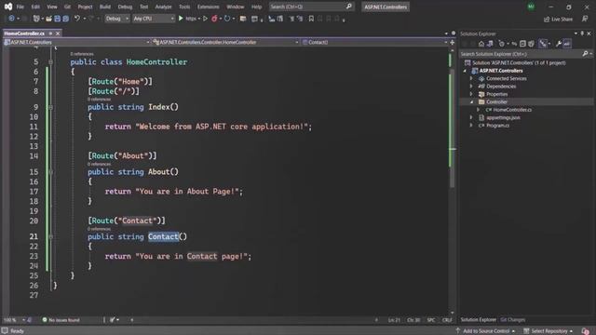
Task: Click the main search magnifier icon
Action: (349, 7)
